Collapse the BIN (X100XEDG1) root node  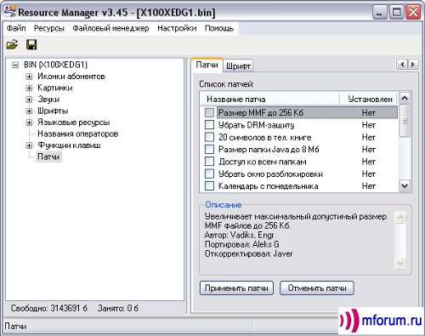pos(15,65)
